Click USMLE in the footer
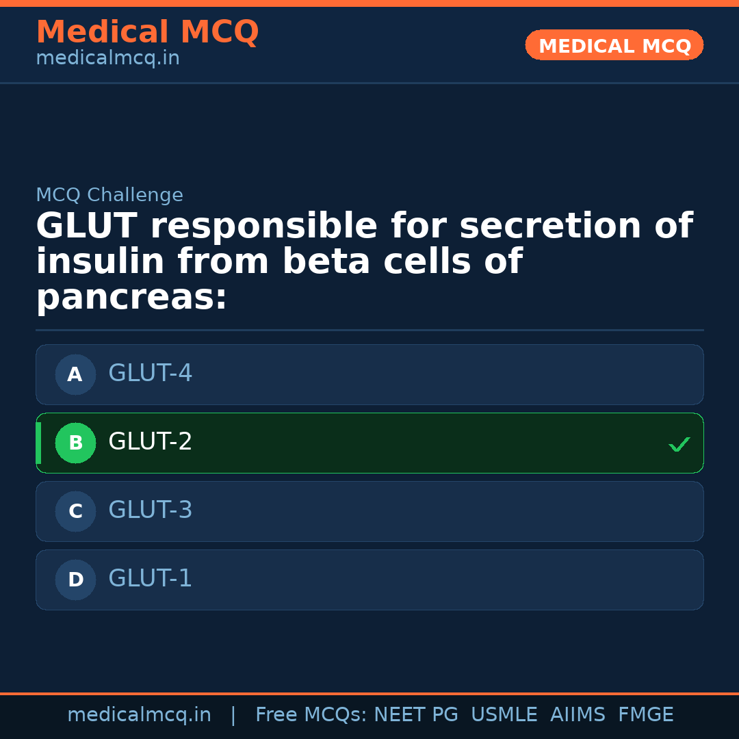Viewport: 739px width, 739px height. tap(504, 715)
